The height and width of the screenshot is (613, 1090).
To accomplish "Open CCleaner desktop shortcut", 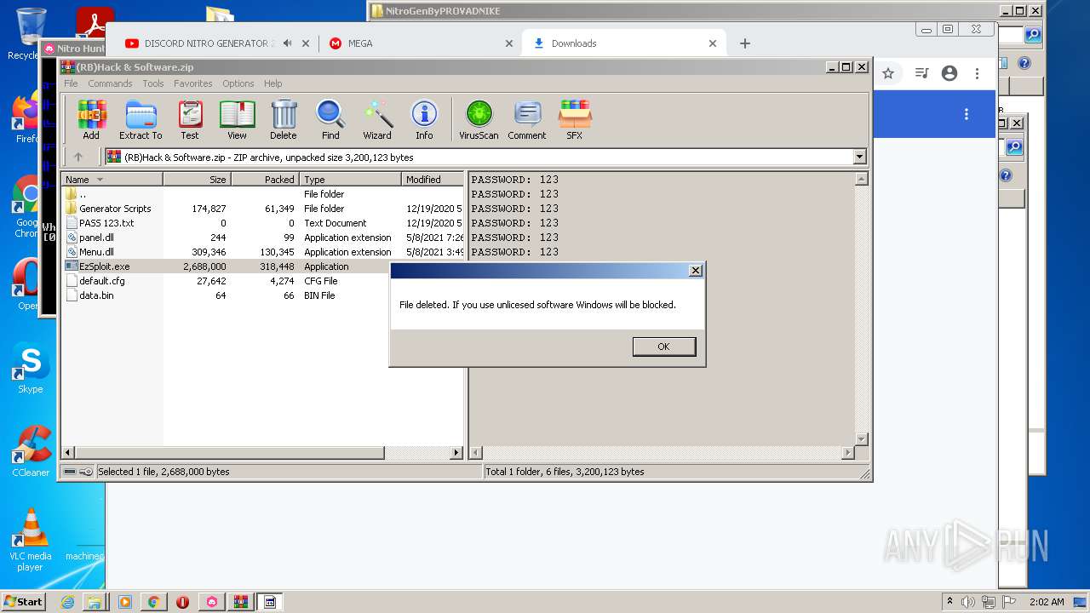I will point(30,451).
